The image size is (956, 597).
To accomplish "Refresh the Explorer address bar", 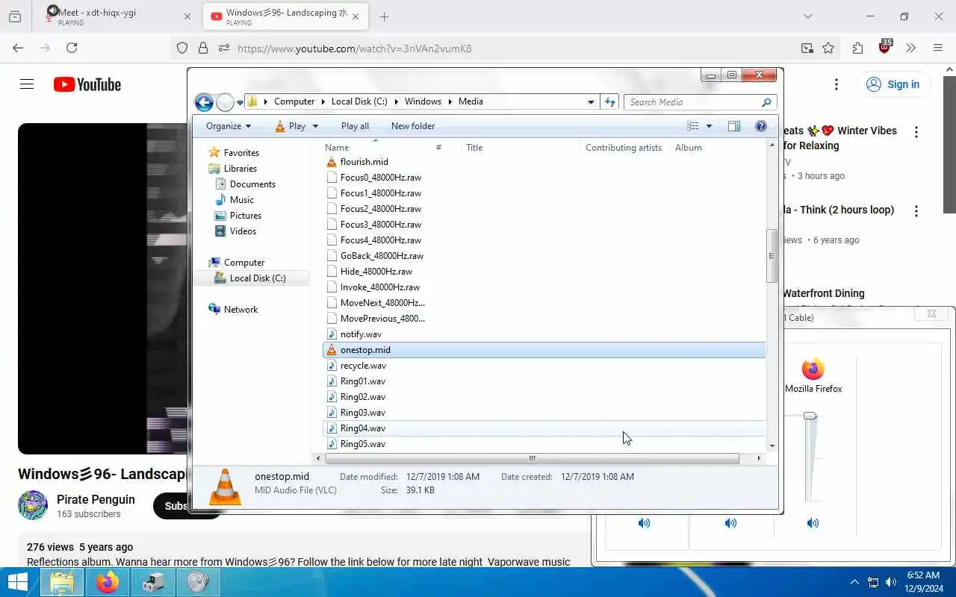I will (x=610, y=102).
